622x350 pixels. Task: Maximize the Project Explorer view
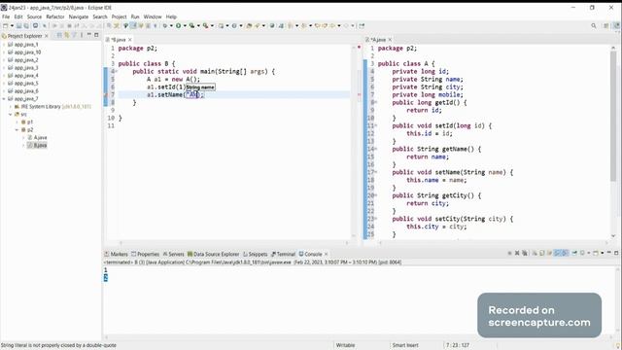96,35
